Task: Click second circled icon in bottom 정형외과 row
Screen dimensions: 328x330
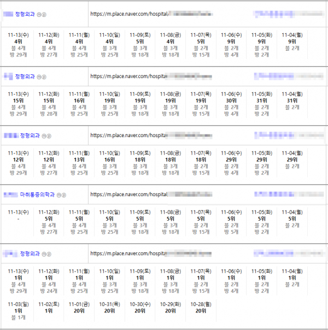Action: click(x=48, y=254)
